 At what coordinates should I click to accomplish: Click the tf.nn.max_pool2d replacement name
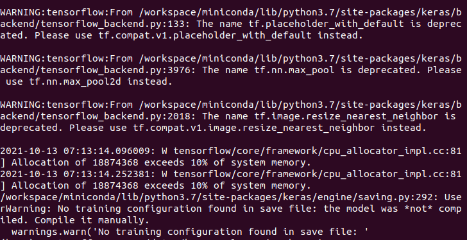point(75,82)
